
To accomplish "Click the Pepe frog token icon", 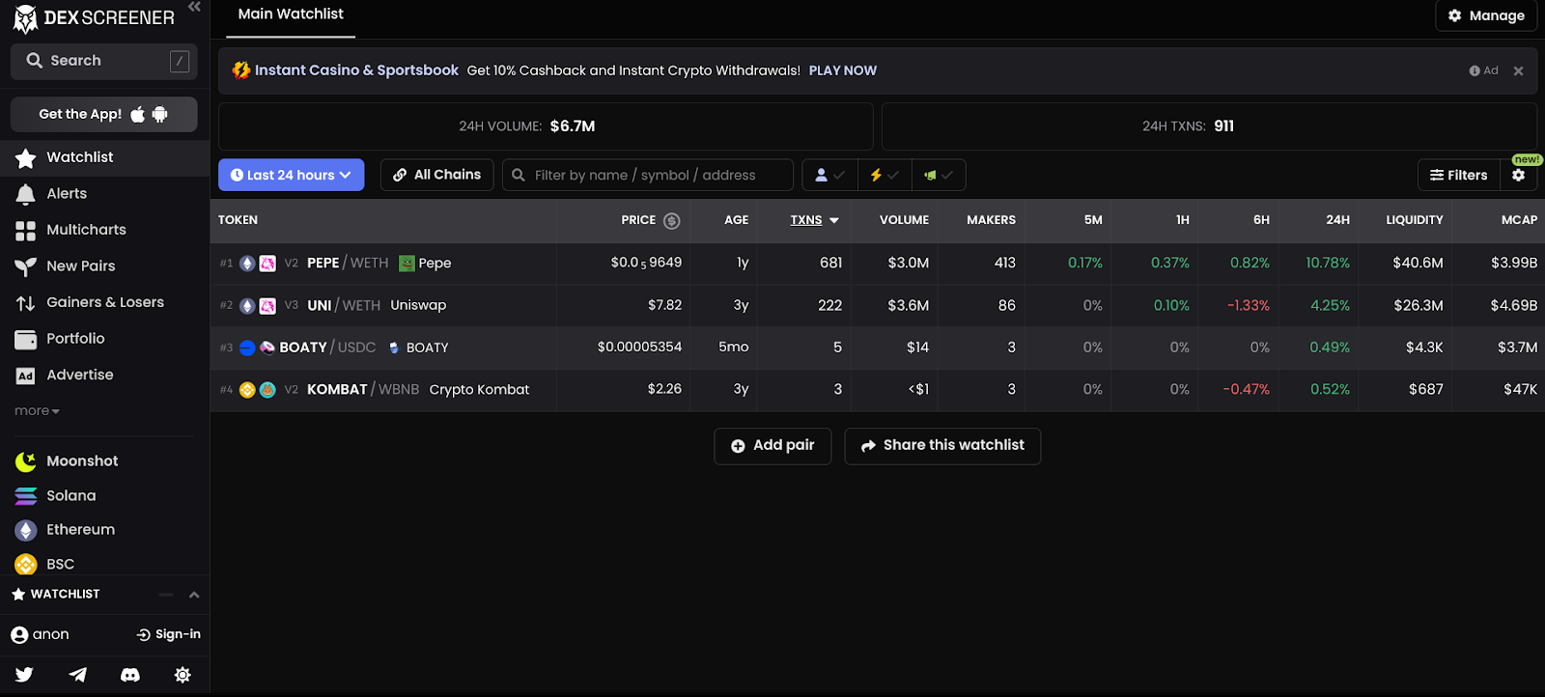I will (407, 264).
